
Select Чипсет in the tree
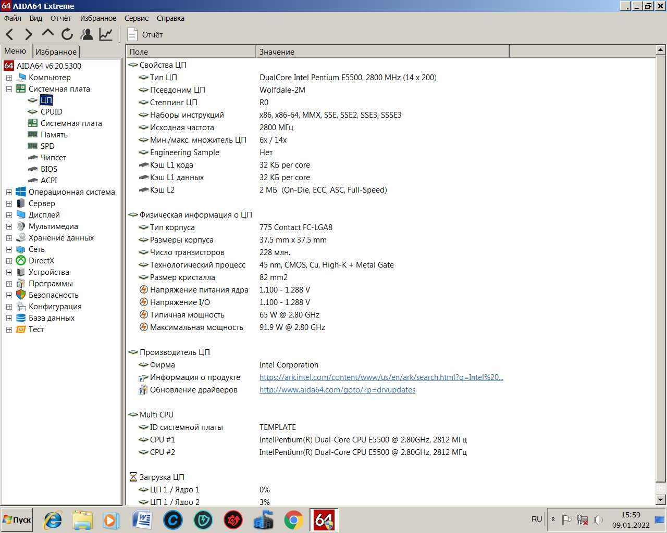(53, 158)
